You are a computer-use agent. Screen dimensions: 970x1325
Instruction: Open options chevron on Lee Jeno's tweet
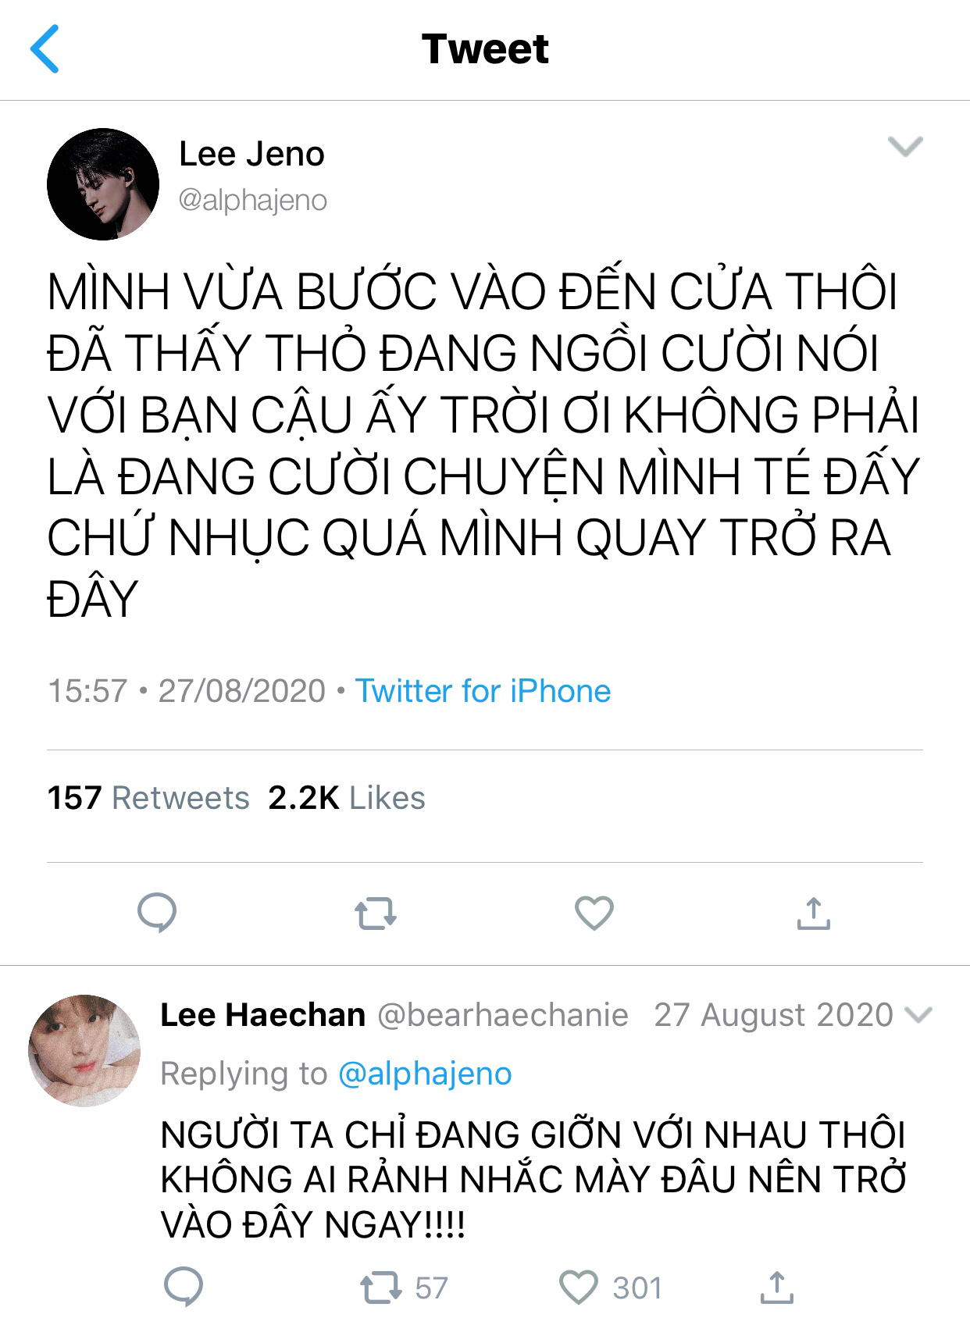pos(906,146)
